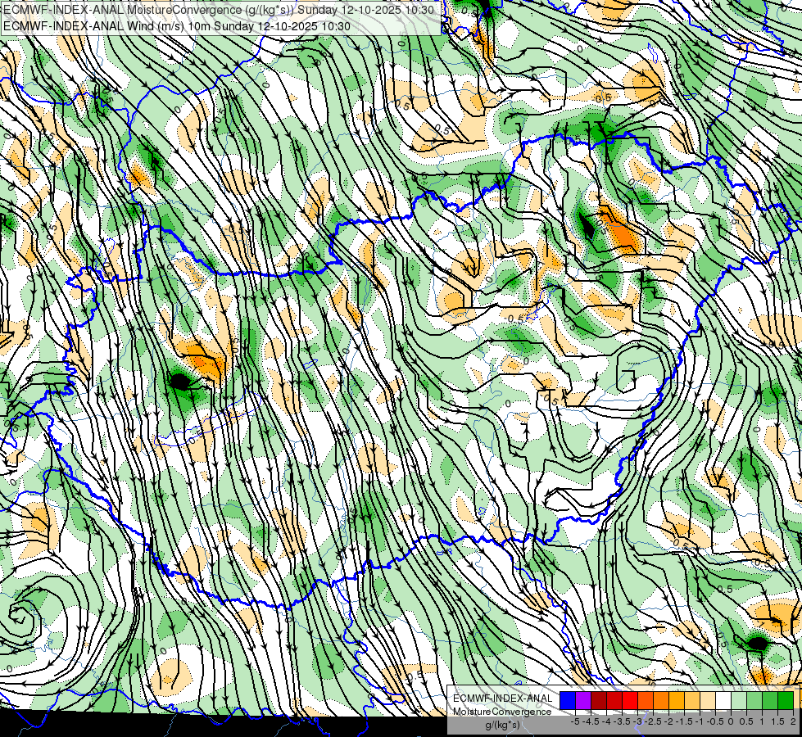The image size is (802, 737).
Task: Click the legend tick value 2
Action: click(x=793, y=721)
